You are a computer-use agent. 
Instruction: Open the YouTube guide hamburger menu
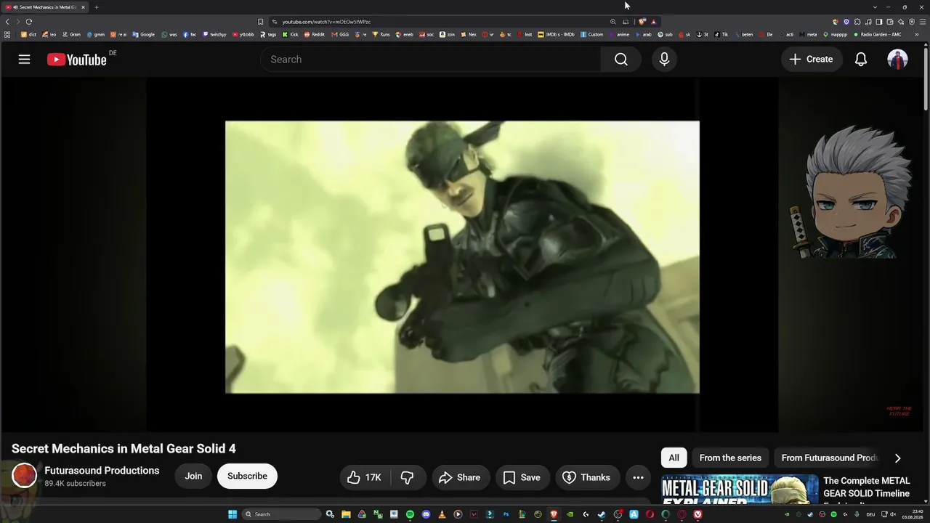24,60
